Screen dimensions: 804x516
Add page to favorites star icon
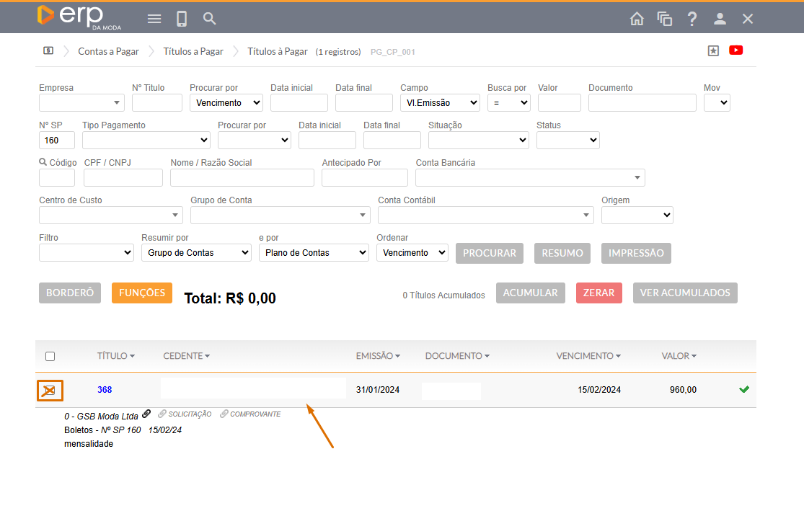(x=713, y=50)
